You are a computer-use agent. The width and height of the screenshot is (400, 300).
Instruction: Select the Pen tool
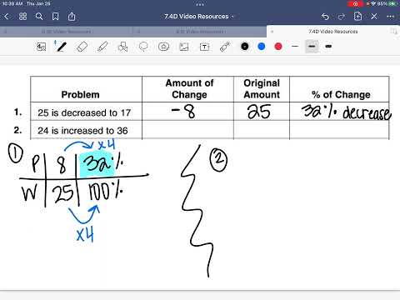click(x=61, y=47)
